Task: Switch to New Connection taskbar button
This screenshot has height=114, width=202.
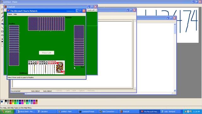Action: 108,111
